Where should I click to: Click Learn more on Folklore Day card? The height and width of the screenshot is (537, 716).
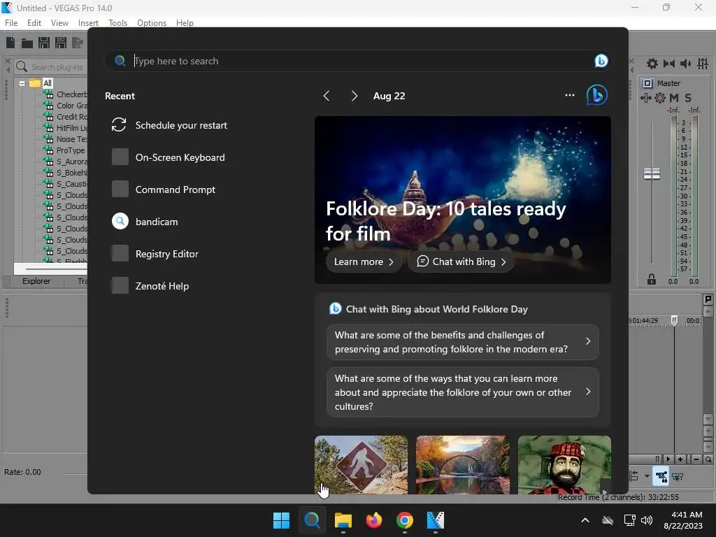(364, 262)
